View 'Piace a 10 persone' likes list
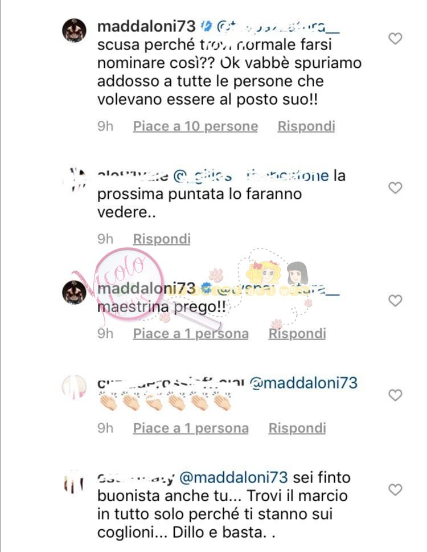The image size is (427, 552). (x=195, y=126)
